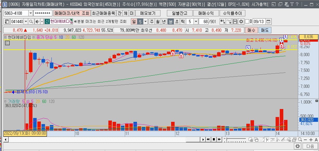Screen dimensions: 319x151
Task: Click the bottom magnifier zoom icon
Action: click(300, 139)
